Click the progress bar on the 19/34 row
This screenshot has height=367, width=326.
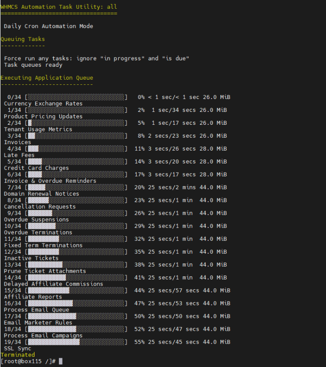(76, 342)
